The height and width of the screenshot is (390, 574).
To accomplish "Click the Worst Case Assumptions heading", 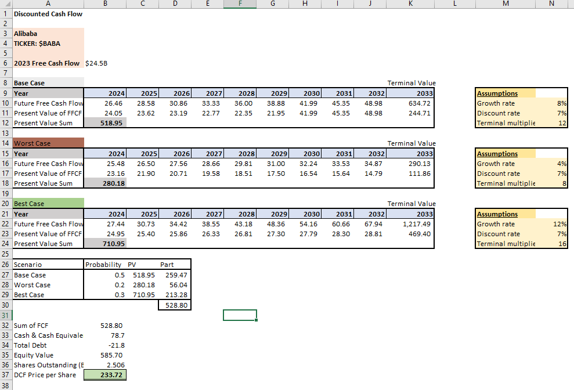I will click(x=497, y=154).
